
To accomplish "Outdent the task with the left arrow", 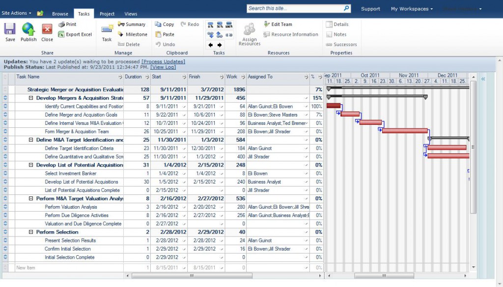I will [211, 45].
